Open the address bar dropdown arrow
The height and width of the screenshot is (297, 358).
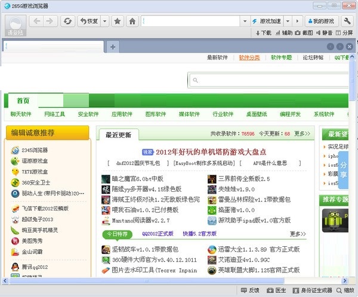click(x=245, y=21)
